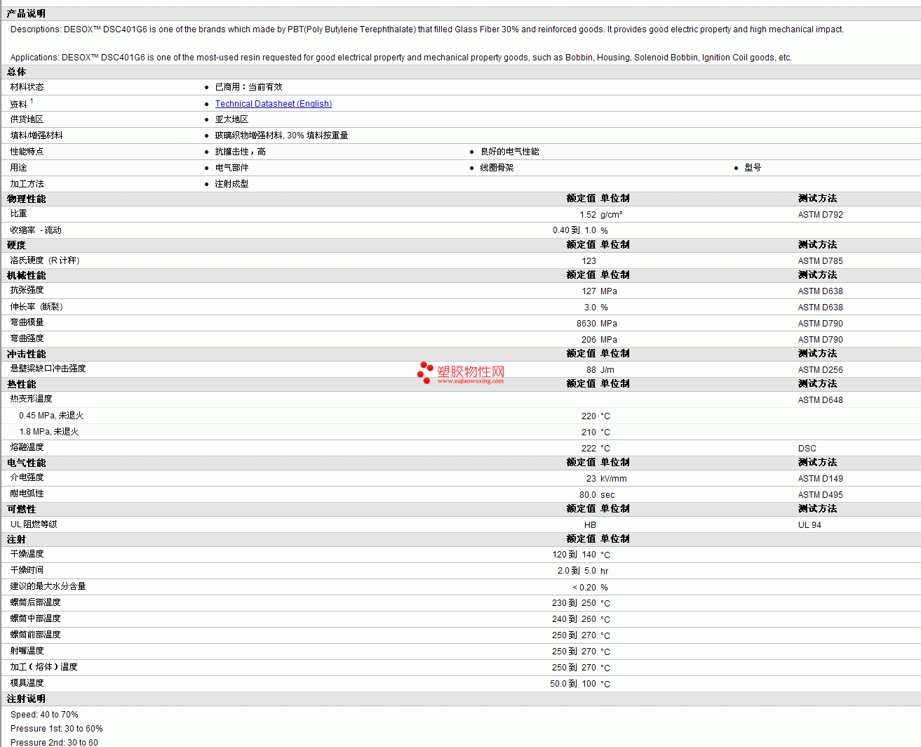
Task: Select the 螺筒中部温度 row label
Action: pos(35,619)
